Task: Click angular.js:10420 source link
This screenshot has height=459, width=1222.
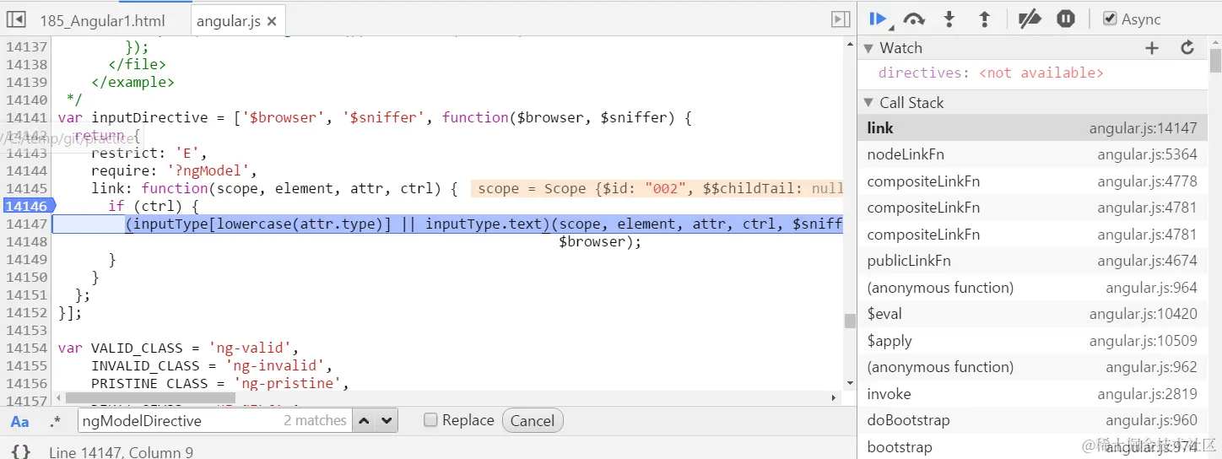Action: (1143, 314)
